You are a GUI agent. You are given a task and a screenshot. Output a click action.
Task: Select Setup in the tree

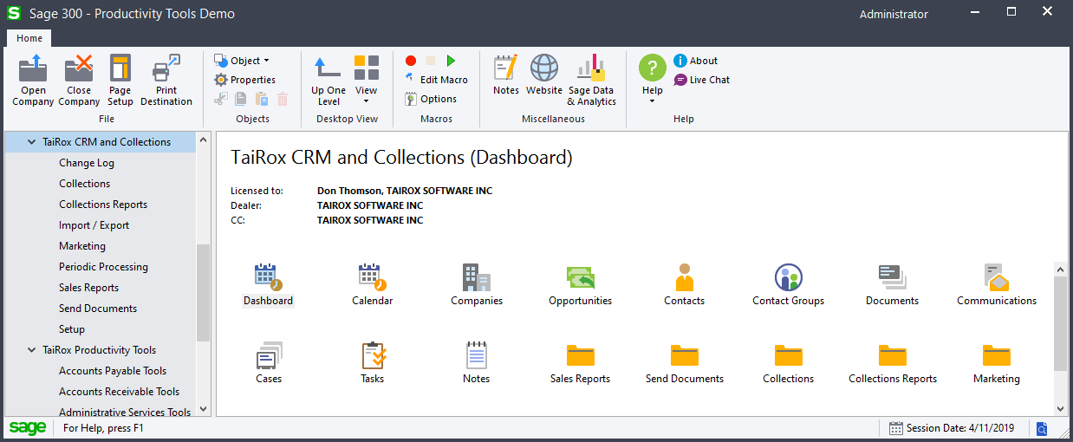pyautogui.click(x=72, y=329)
